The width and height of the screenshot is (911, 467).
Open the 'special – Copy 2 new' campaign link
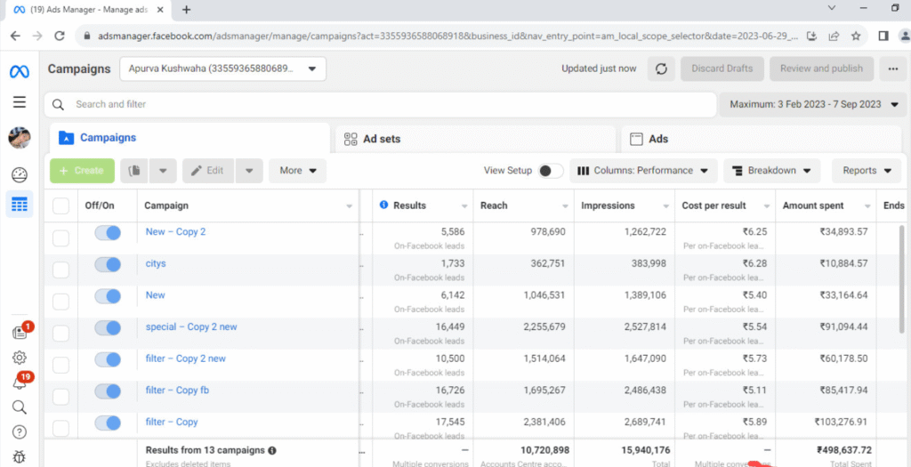click(191, 326)
